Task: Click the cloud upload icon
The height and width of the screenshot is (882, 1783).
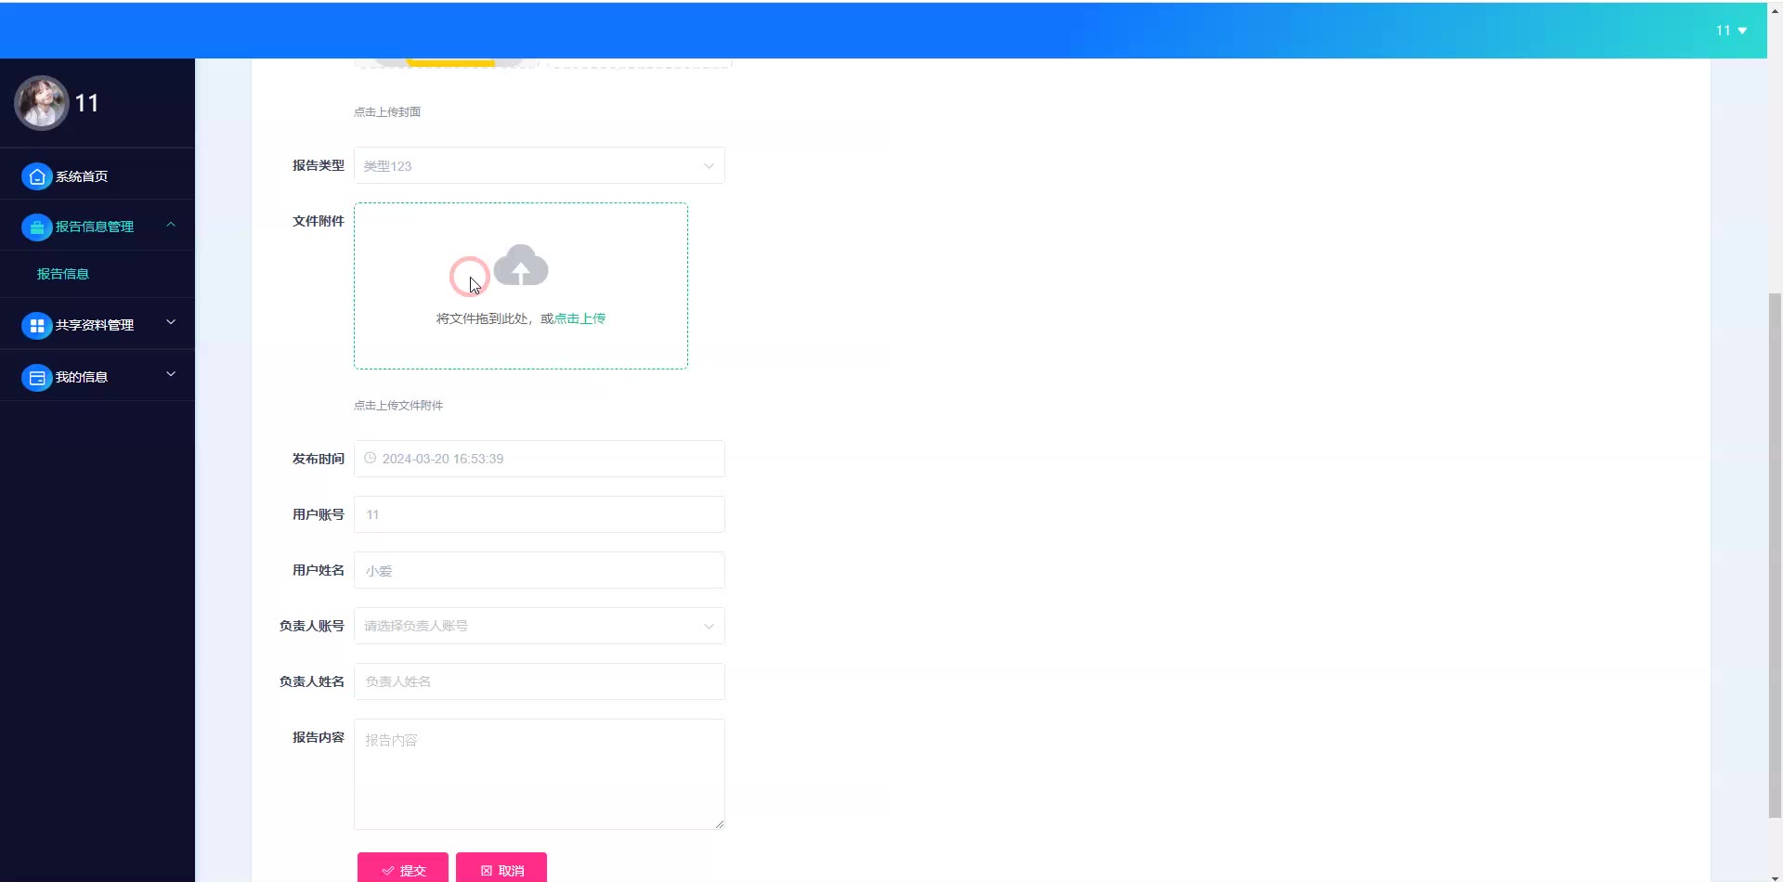Action: point(521,266)
